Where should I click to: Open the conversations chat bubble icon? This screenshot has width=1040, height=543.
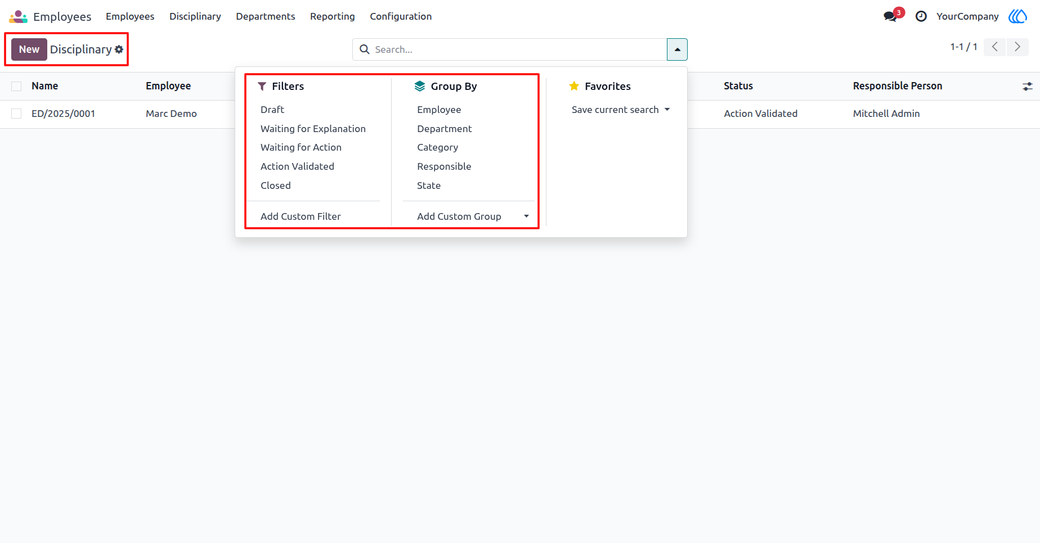point(890,16)
